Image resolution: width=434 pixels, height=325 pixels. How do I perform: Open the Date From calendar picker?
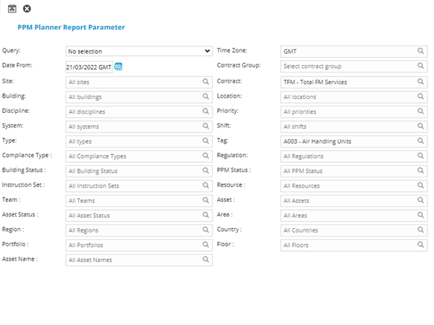point(119,66)
